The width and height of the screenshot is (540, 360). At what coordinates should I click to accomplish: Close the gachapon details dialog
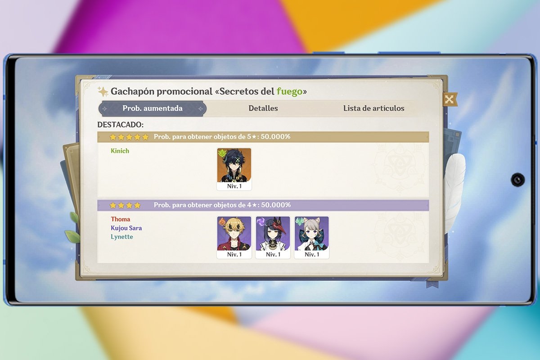tap(449, 99)
